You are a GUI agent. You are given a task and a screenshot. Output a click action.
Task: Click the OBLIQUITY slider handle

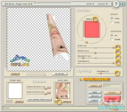[83, 58]
